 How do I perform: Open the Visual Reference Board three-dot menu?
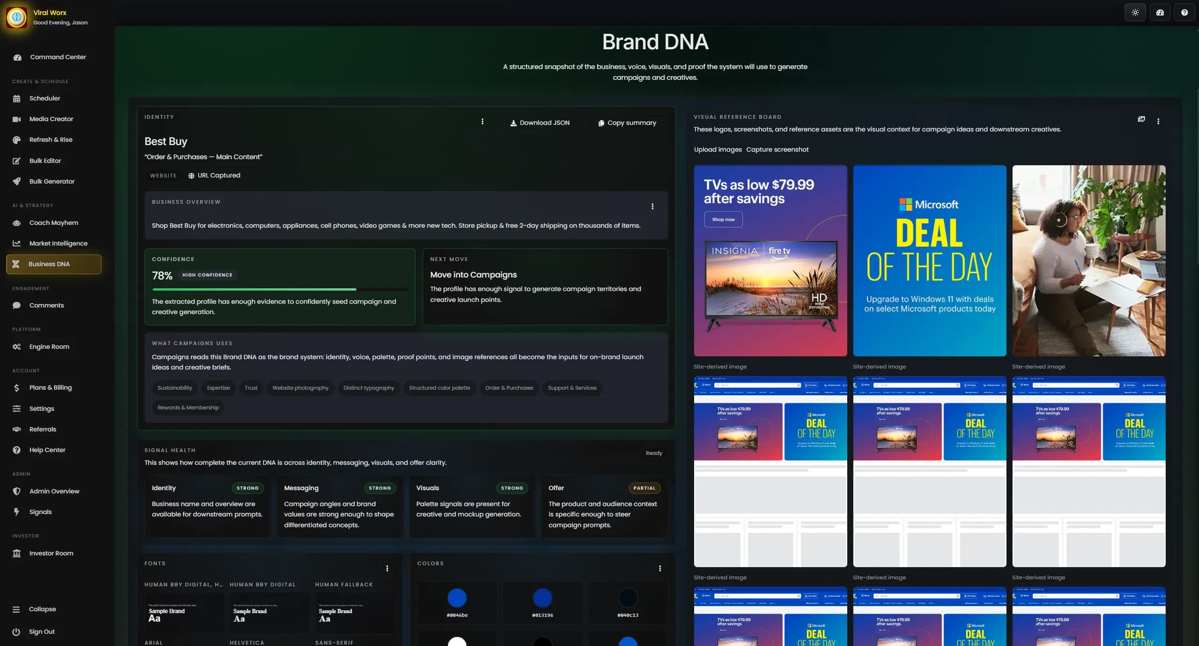tap(1158, 121)
